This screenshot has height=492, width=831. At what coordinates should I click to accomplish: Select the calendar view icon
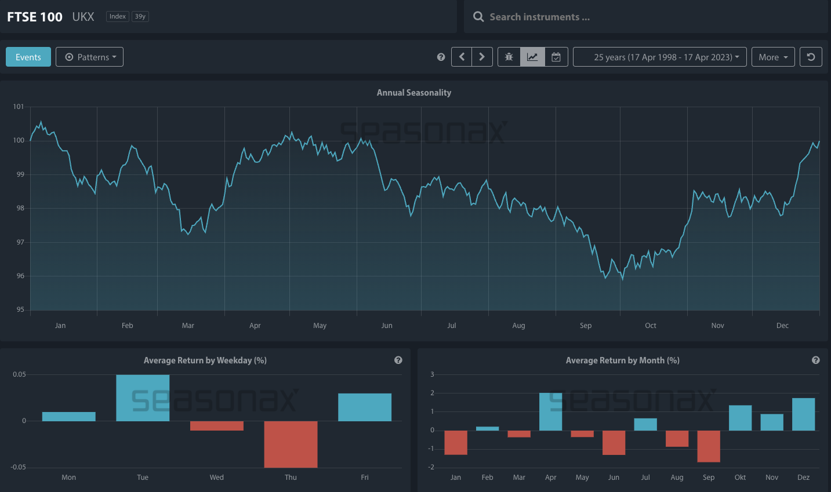pos(556,57)
